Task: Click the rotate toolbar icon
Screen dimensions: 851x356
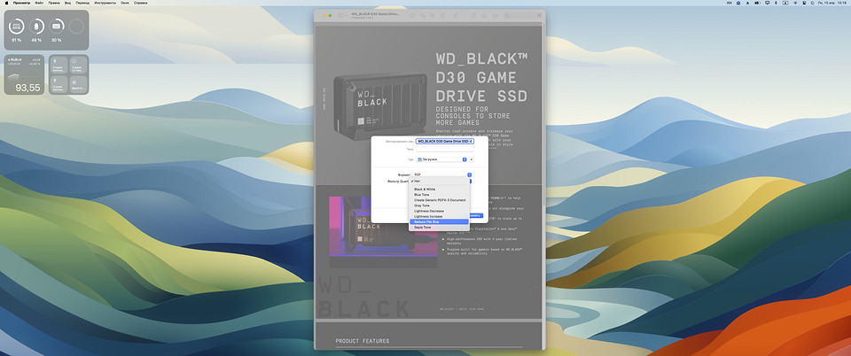Action: click(473, 15)
